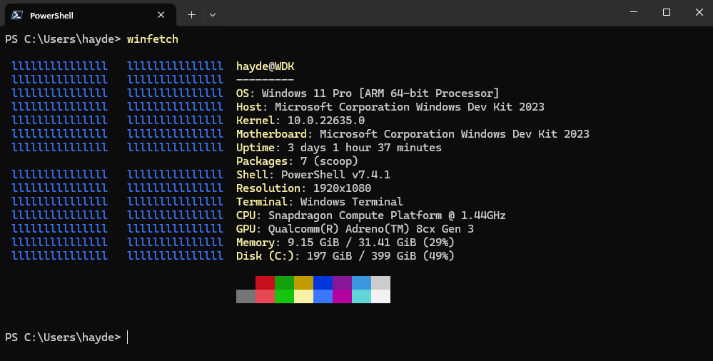Click the 'hayde@WDK' title text
713x361 pixels.
point(265,66)
